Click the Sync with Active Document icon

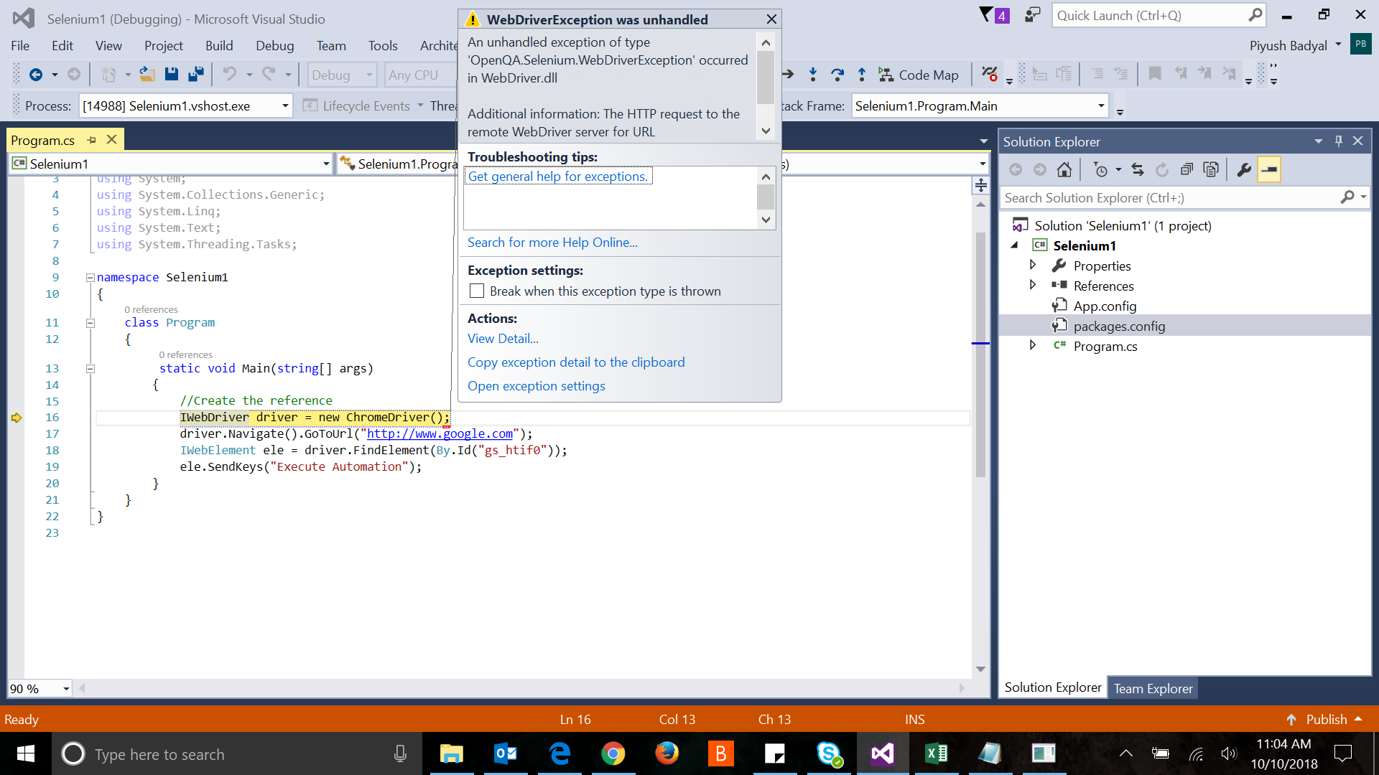click(x=1138, y=169)
